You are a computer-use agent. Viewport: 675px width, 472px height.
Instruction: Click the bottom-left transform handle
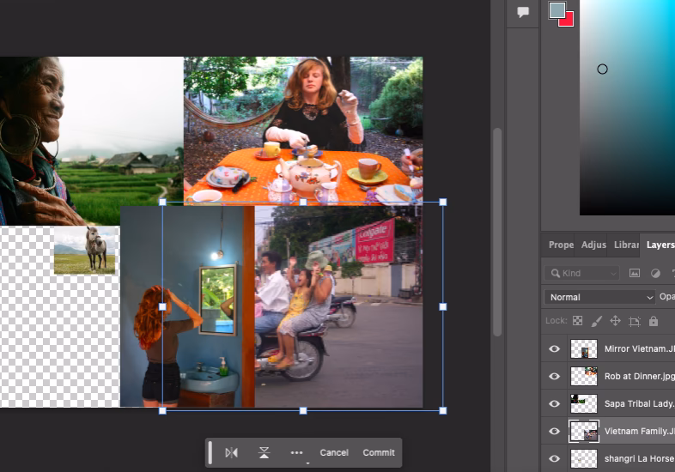tap(162, 411)
